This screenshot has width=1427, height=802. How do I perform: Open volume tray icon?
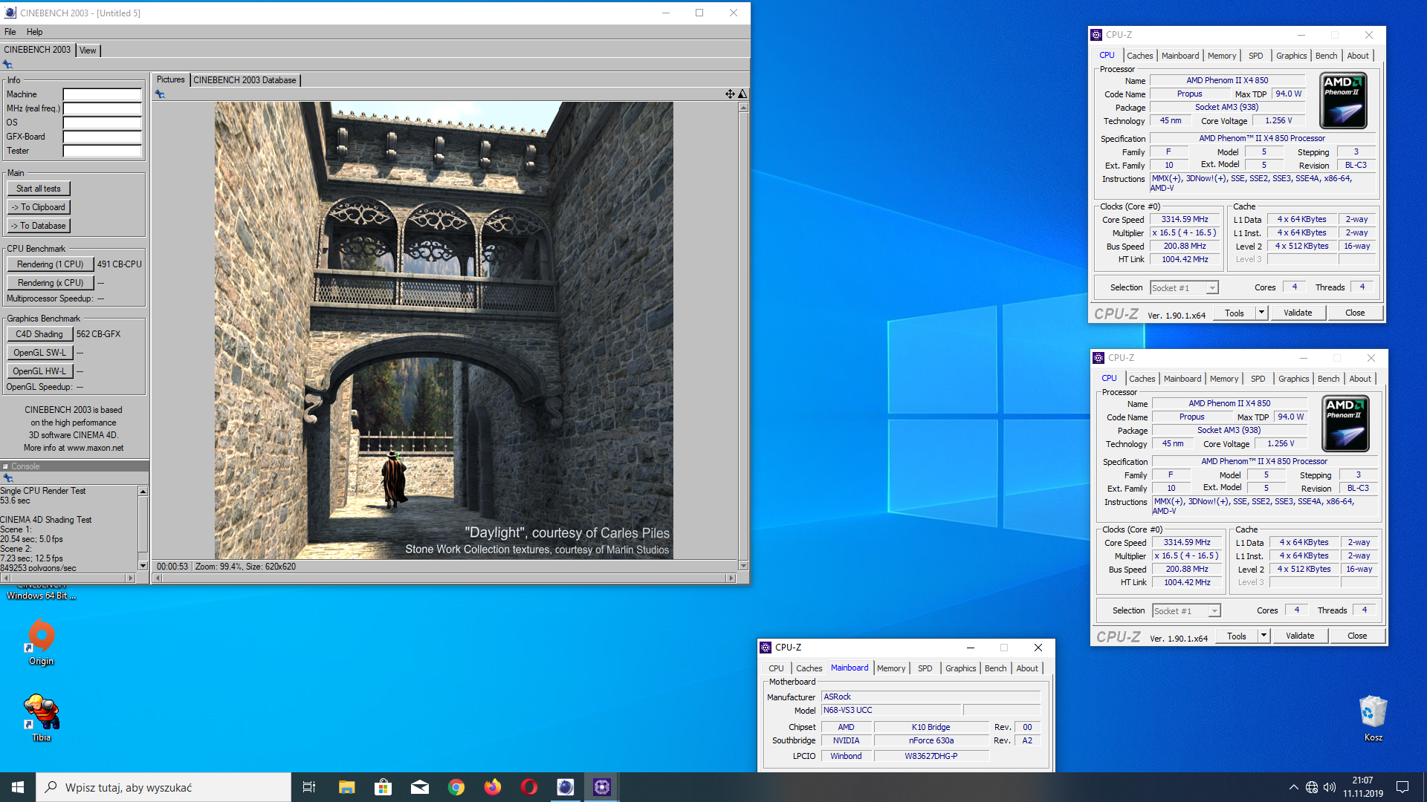coord(1330,787)
